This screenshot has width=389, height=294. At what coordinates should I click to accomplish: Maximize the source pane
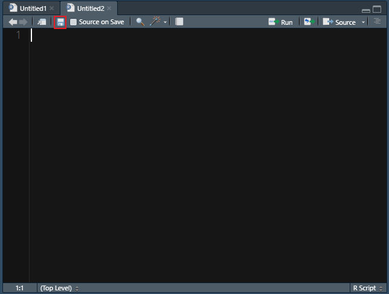point(377,9)
